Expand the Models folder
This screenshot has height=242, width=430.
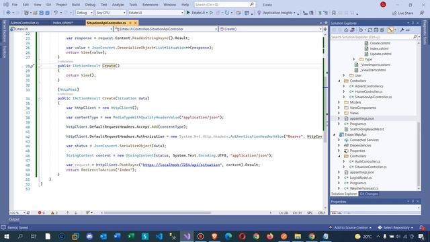coord(339,102)
